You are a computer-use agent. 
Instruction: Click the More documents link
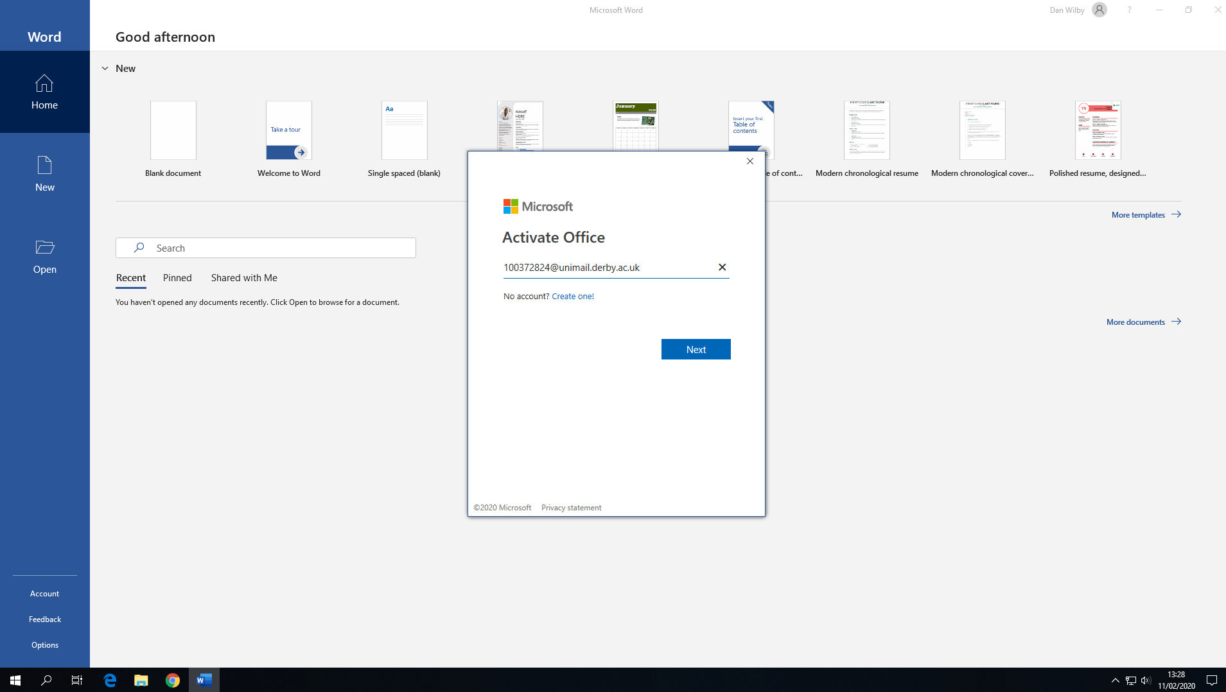1144,322
